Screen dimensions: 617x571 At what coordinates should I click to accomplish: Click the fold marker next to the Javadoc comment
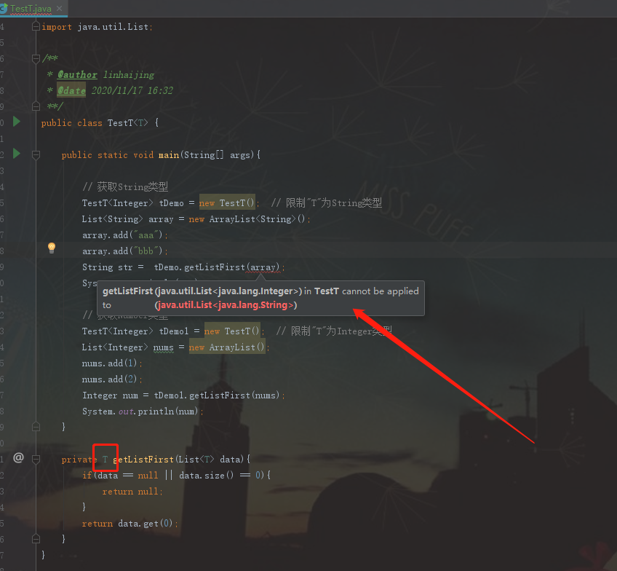tap(35, 58)
